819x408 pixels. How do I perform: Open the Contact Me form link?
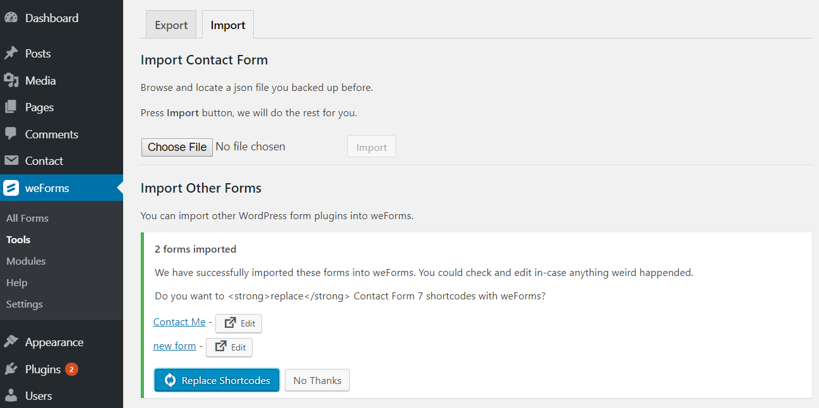[x=179, y=322]
